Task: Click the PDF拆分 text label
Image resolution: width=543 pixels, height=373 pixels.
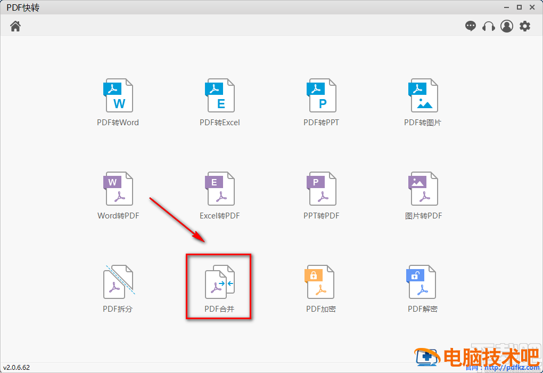Action: [x=118, y=309]
